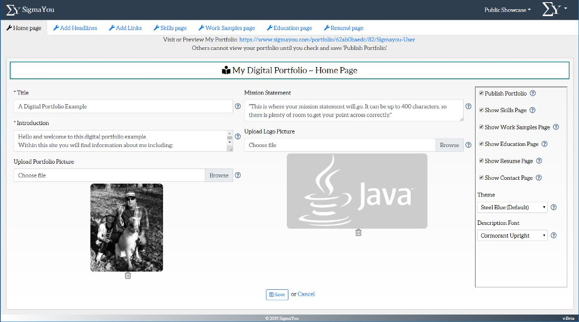Click help icon beside Portfolio Picture upload
The width and height of the screenshot is (579, 322).
pyautogui.click(x=238, y=175)
